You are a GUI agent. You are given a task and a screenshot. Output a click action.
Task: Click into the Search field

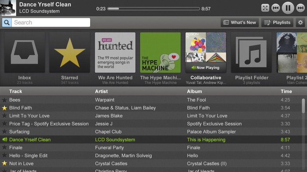click(x=51, y=22)
